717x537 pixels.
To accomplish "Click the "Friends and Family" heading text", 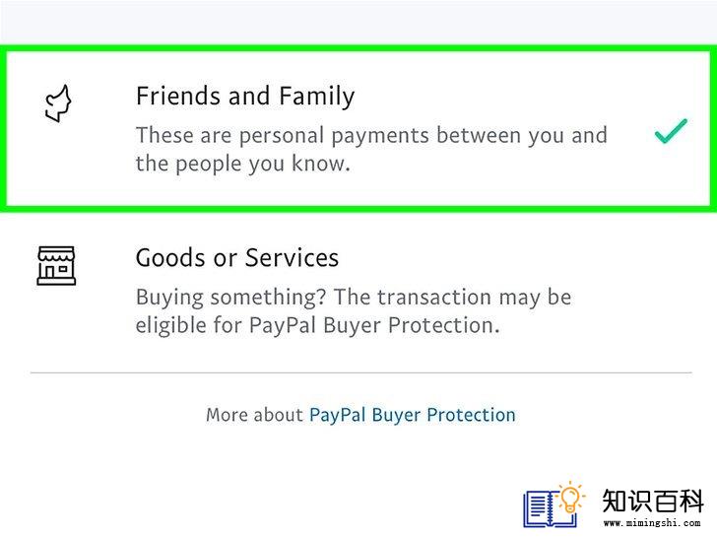I will click(x=245, y=97).
